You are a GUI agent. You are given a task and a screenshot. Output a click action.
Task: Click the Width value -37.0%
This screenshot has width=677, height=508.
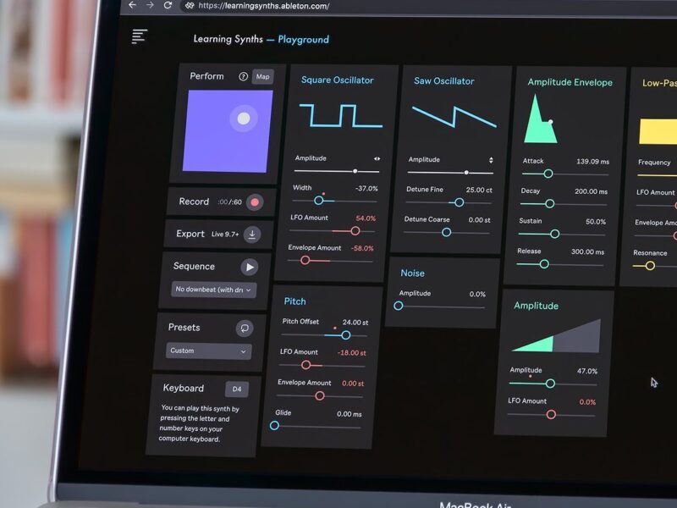(366, 189)
